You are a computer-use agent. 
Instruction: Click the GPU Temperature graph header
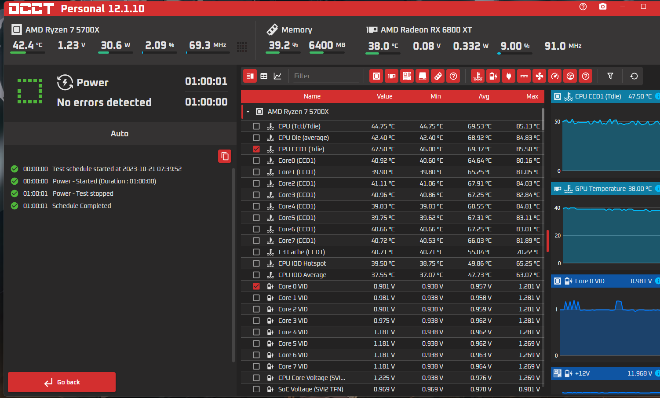pyautogui.click(x=605, y=189)
